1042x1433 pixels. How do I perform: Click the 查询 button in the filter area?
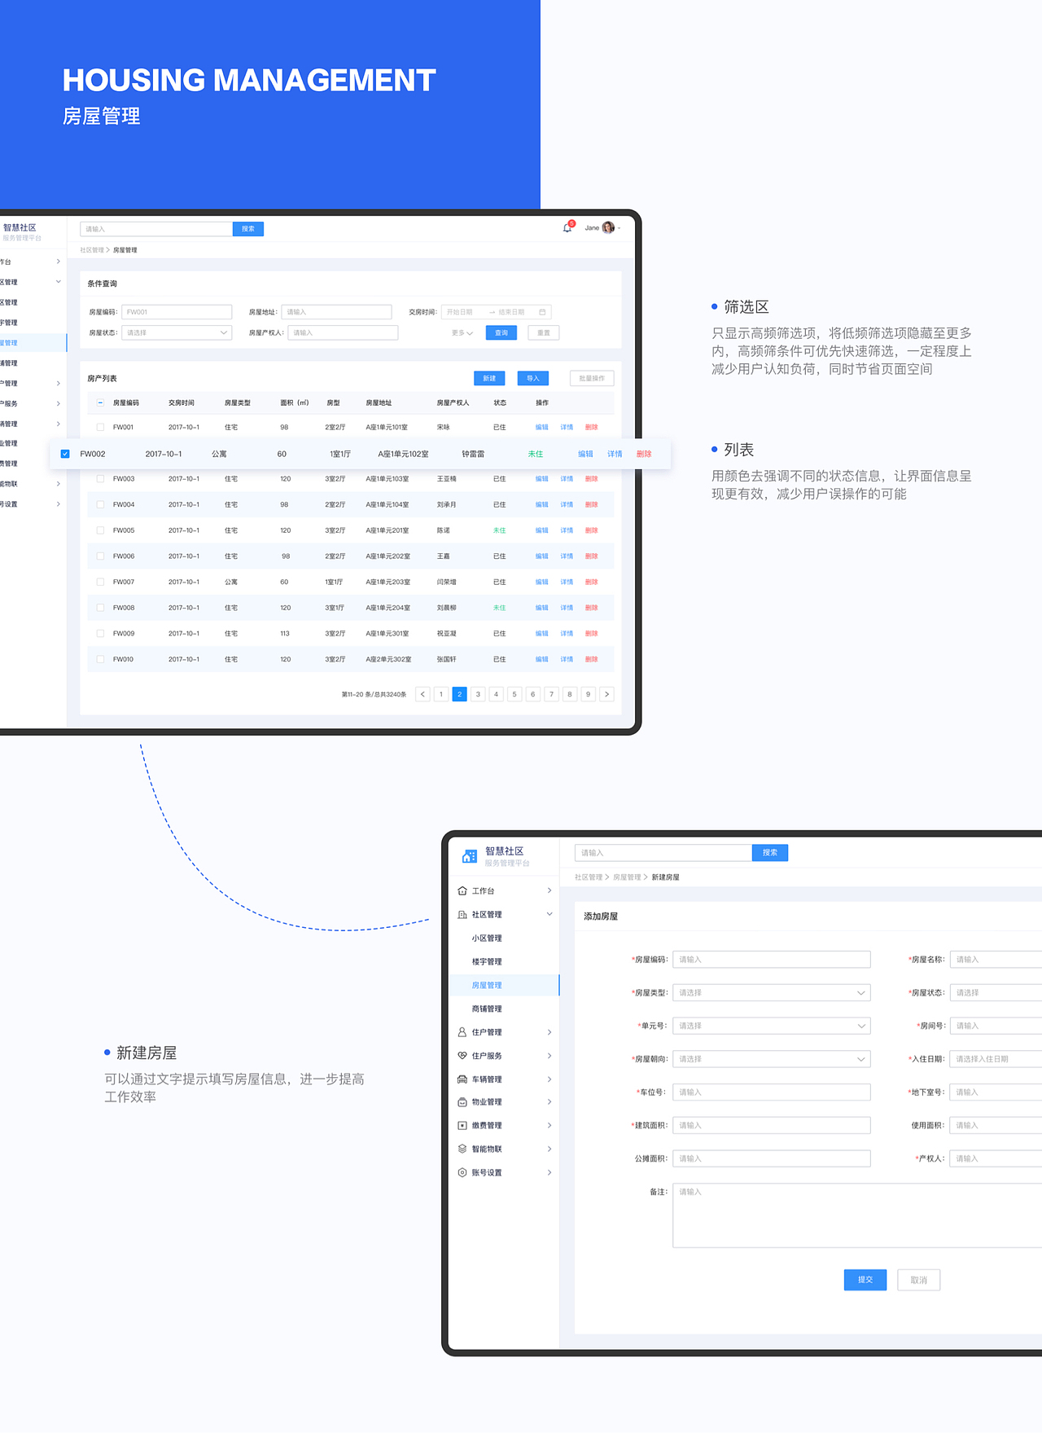501,332
